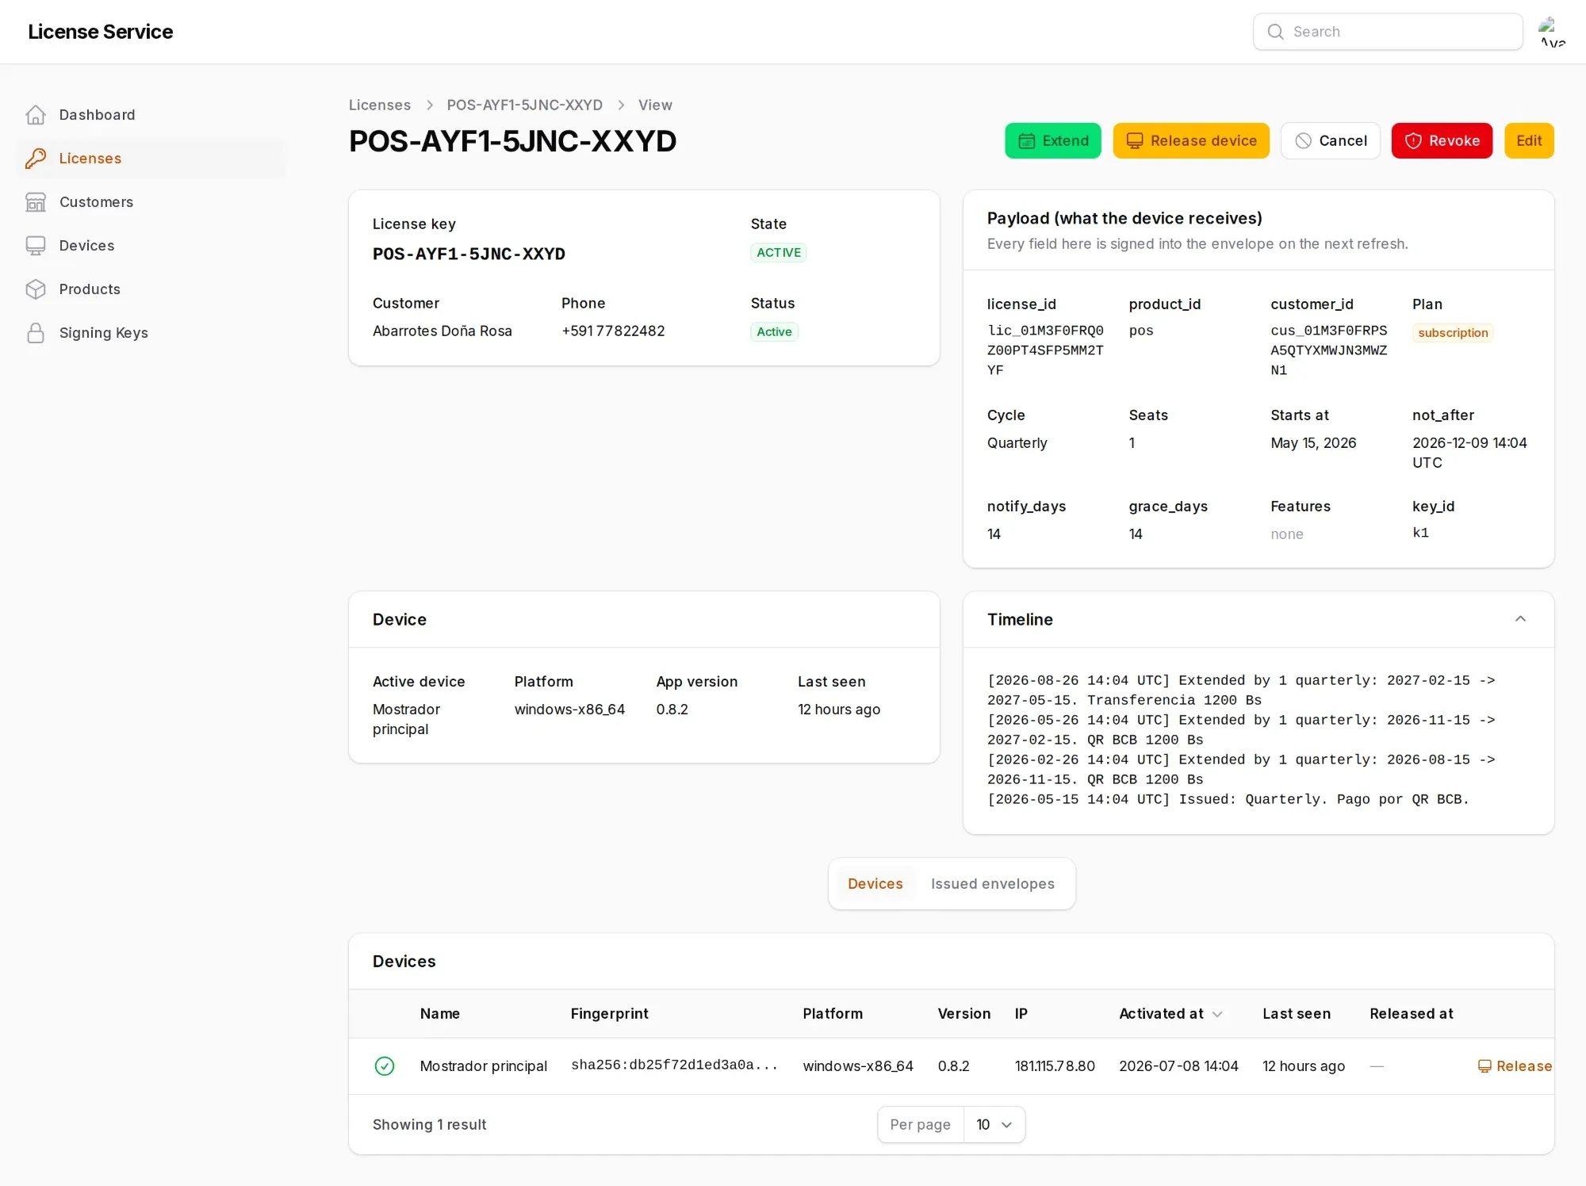Click the Products box icon
Image resolution: width=1586 pixels, height=1186 pixels.
36,289
